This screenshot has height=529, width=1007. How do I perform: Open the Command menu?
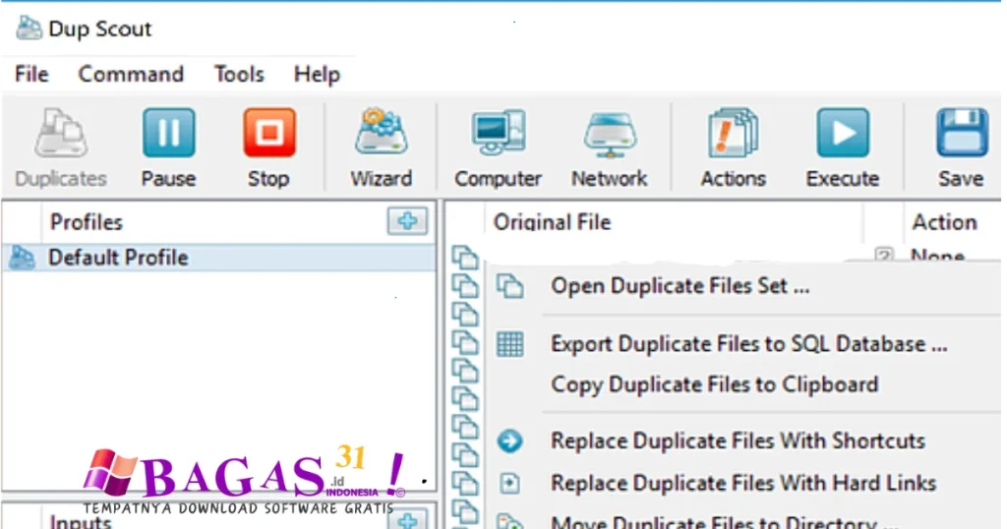click(x=131, y=75)
